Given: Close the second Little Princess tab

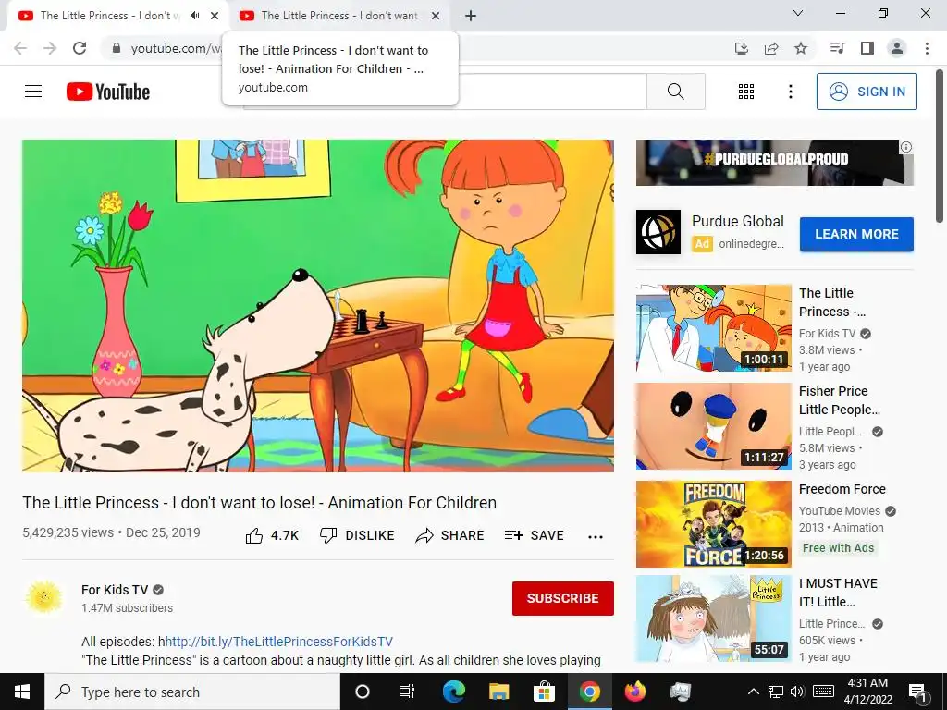Looking at the screenshot, I should pos(436,16).
